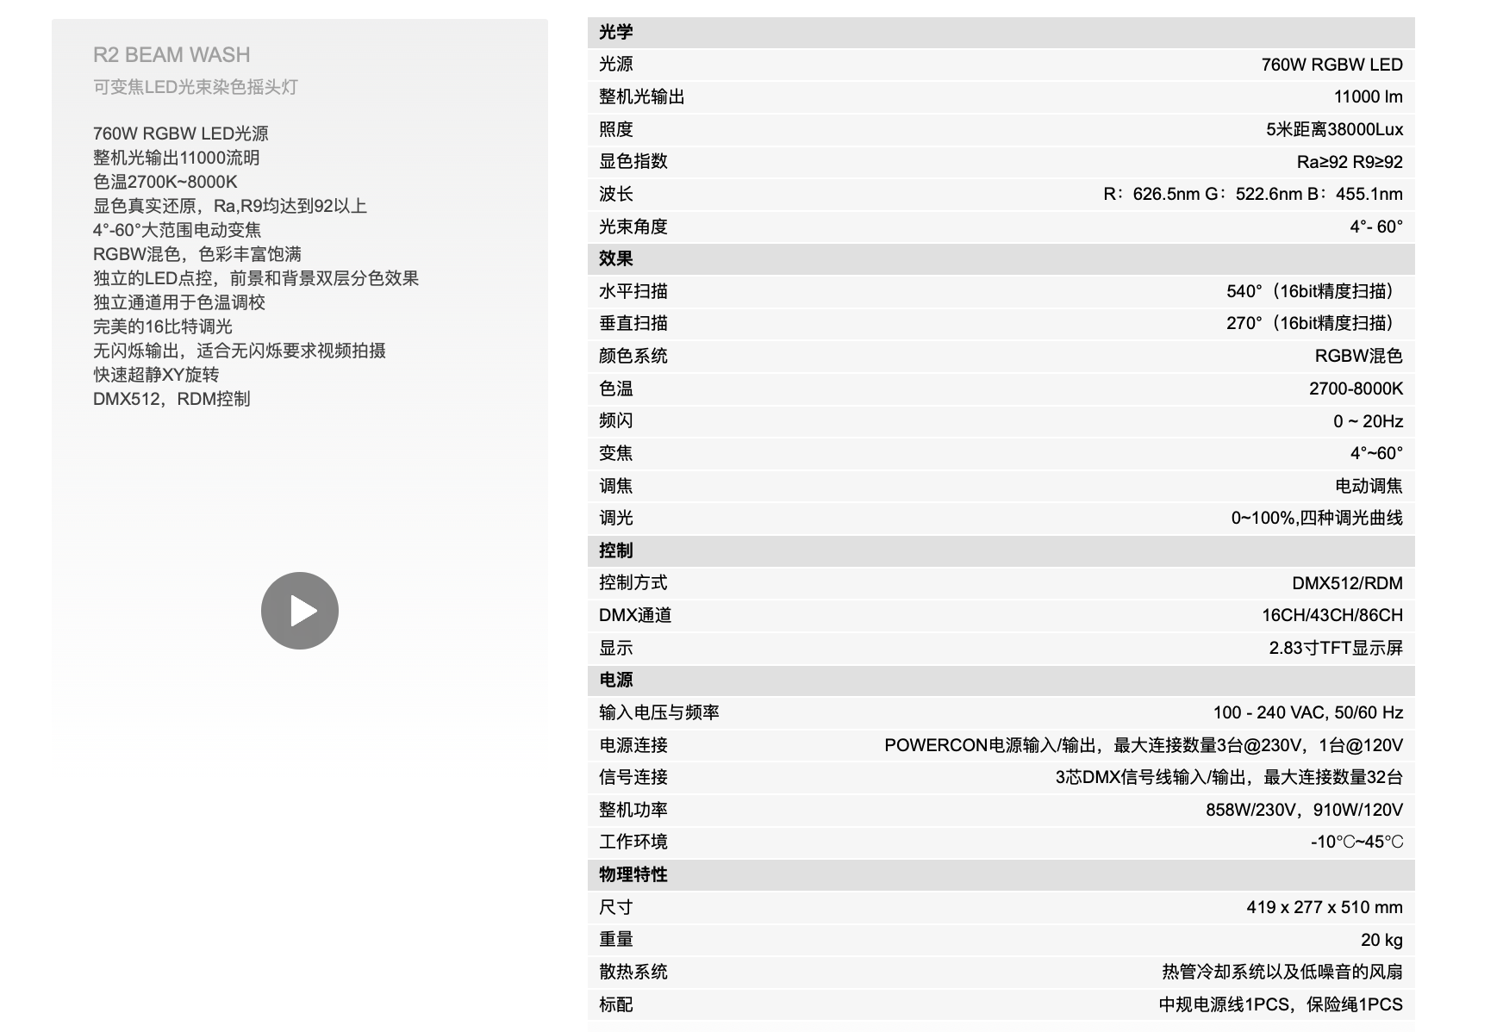Select the POWERCON电源输入/输出 value
The width and height of the screenshot is (1503, 1032).
[x=1144, y=745]
